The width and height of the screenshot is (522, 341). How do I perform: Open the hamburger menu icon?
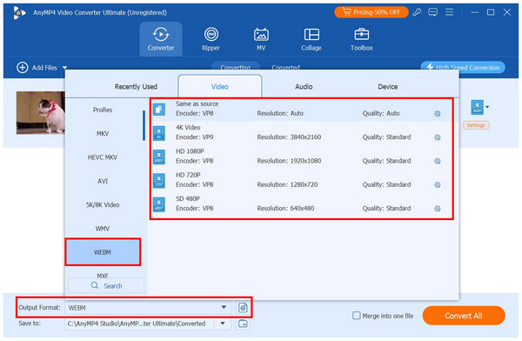[450, 12]
